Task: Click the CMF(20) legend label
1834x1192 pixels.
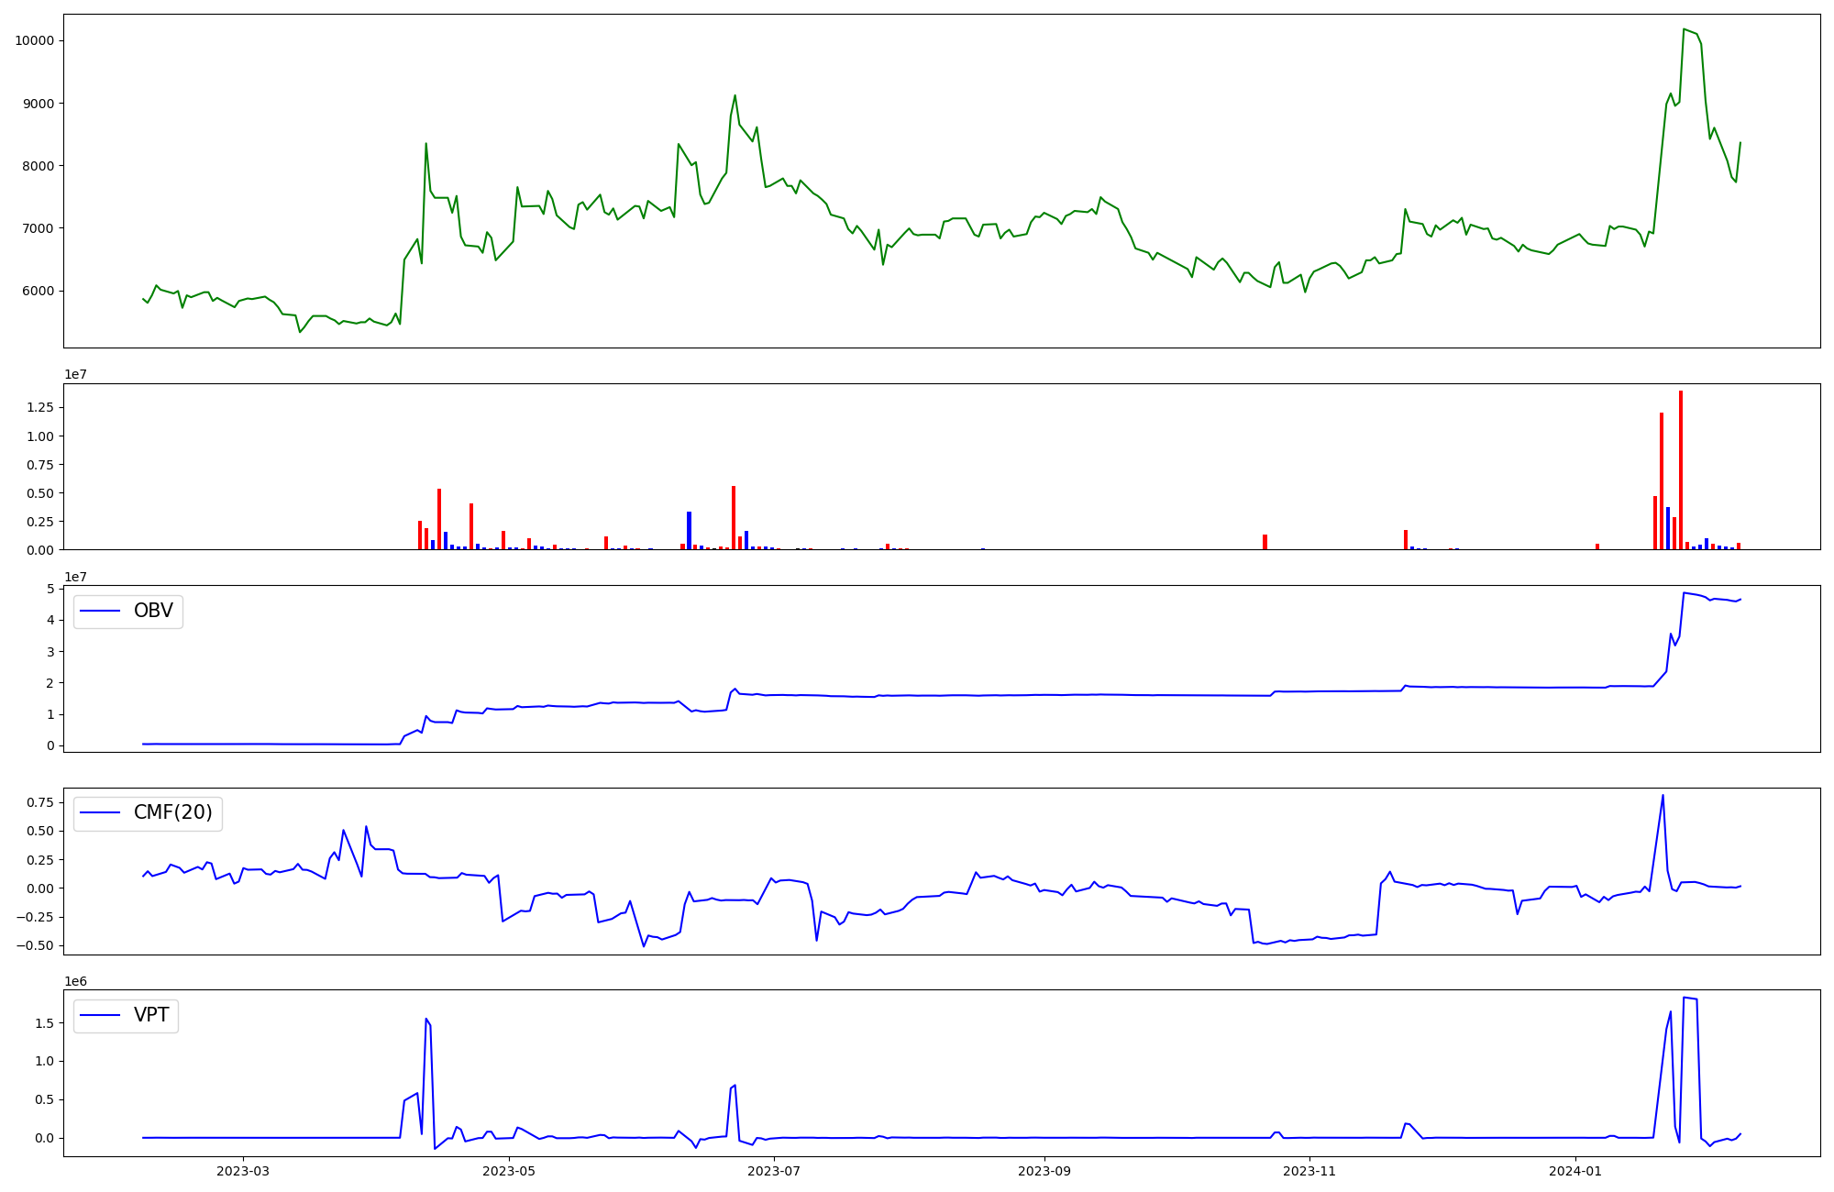Action: click(172, 813)
